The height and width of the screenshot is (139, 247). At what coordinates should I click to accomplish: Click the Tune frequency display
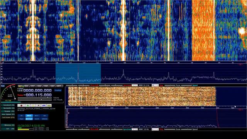[37, 95]
